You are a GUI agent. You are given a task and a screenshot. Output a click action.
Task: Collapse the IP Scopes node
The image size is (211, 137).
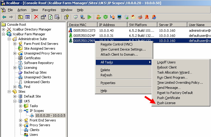[x=20, y=111]
